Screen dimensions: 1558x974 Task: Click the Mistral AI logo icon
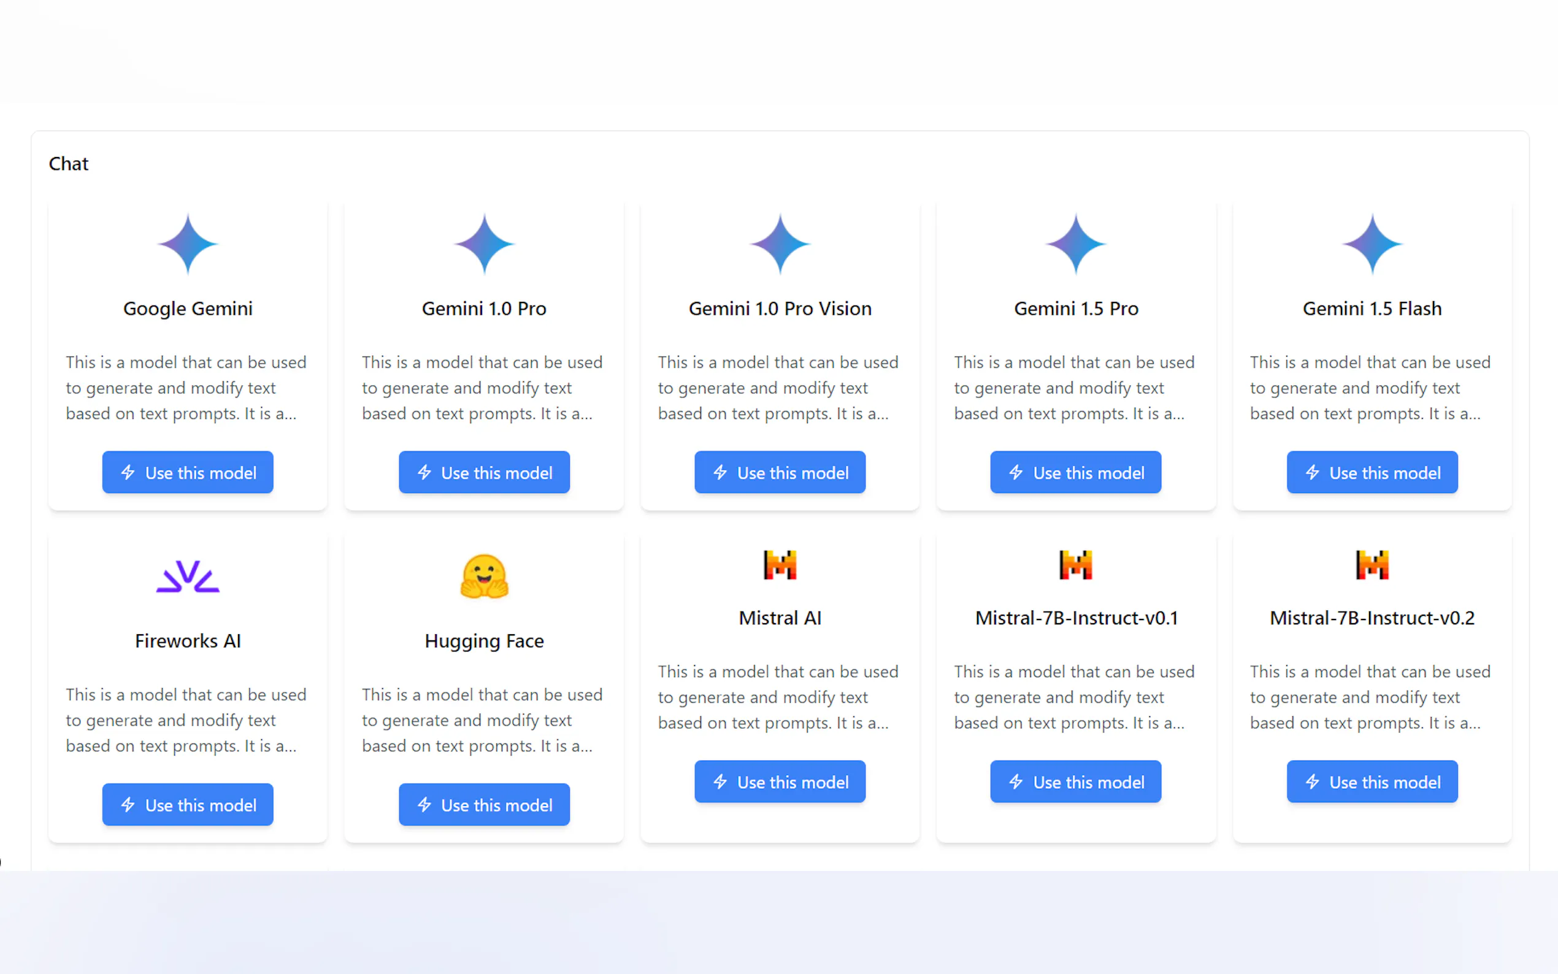point(780,565)
